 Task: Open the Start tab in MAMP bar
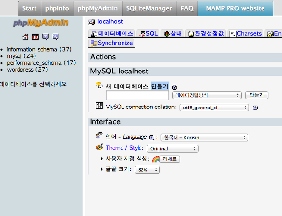30,8
